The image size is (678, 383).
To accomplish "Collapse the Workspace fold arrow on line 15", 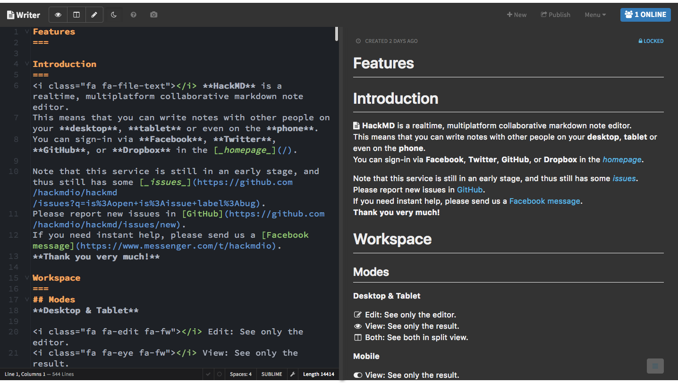I will click(27, 278).
